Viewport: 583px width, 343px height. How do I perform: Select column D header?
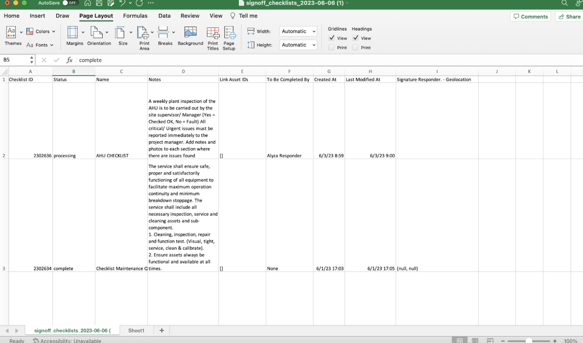[x=183, y=71]
